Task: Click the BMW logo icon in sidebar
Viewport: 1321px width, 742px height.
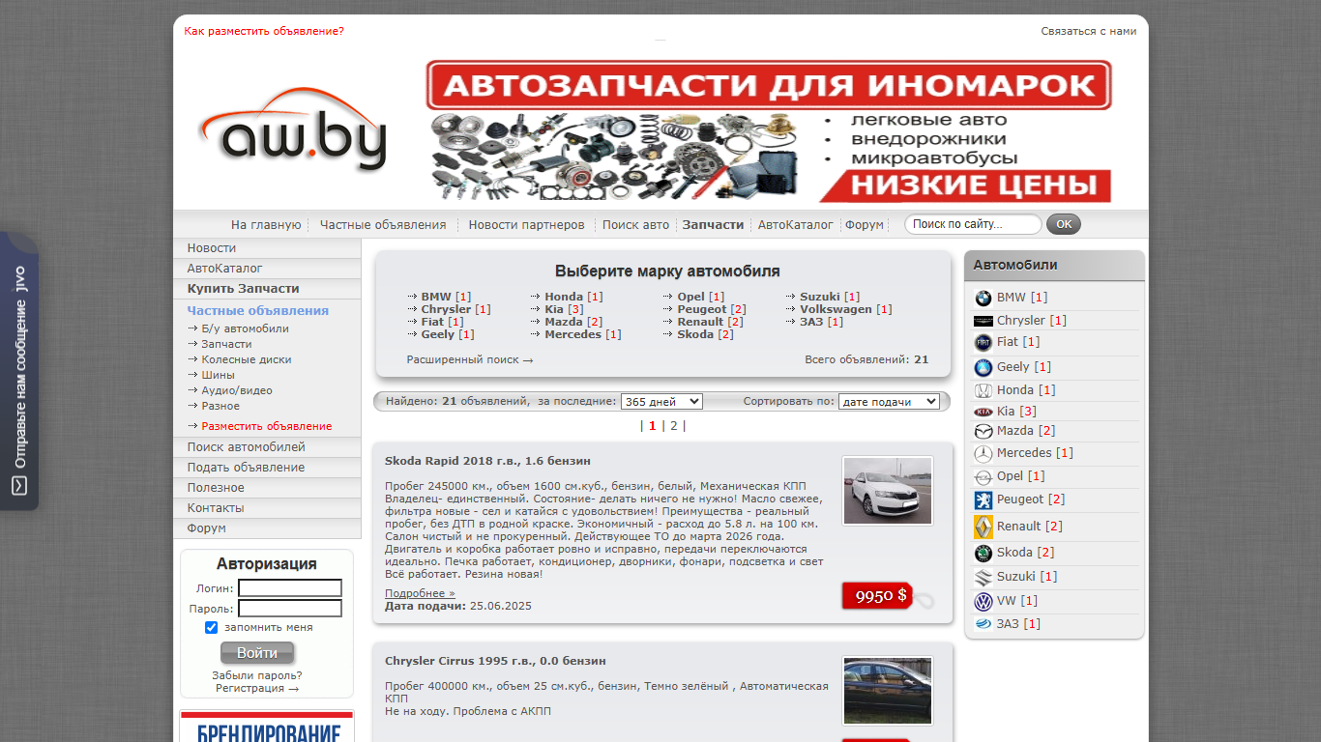Action: pyautogui.click(x=983, y=299)
